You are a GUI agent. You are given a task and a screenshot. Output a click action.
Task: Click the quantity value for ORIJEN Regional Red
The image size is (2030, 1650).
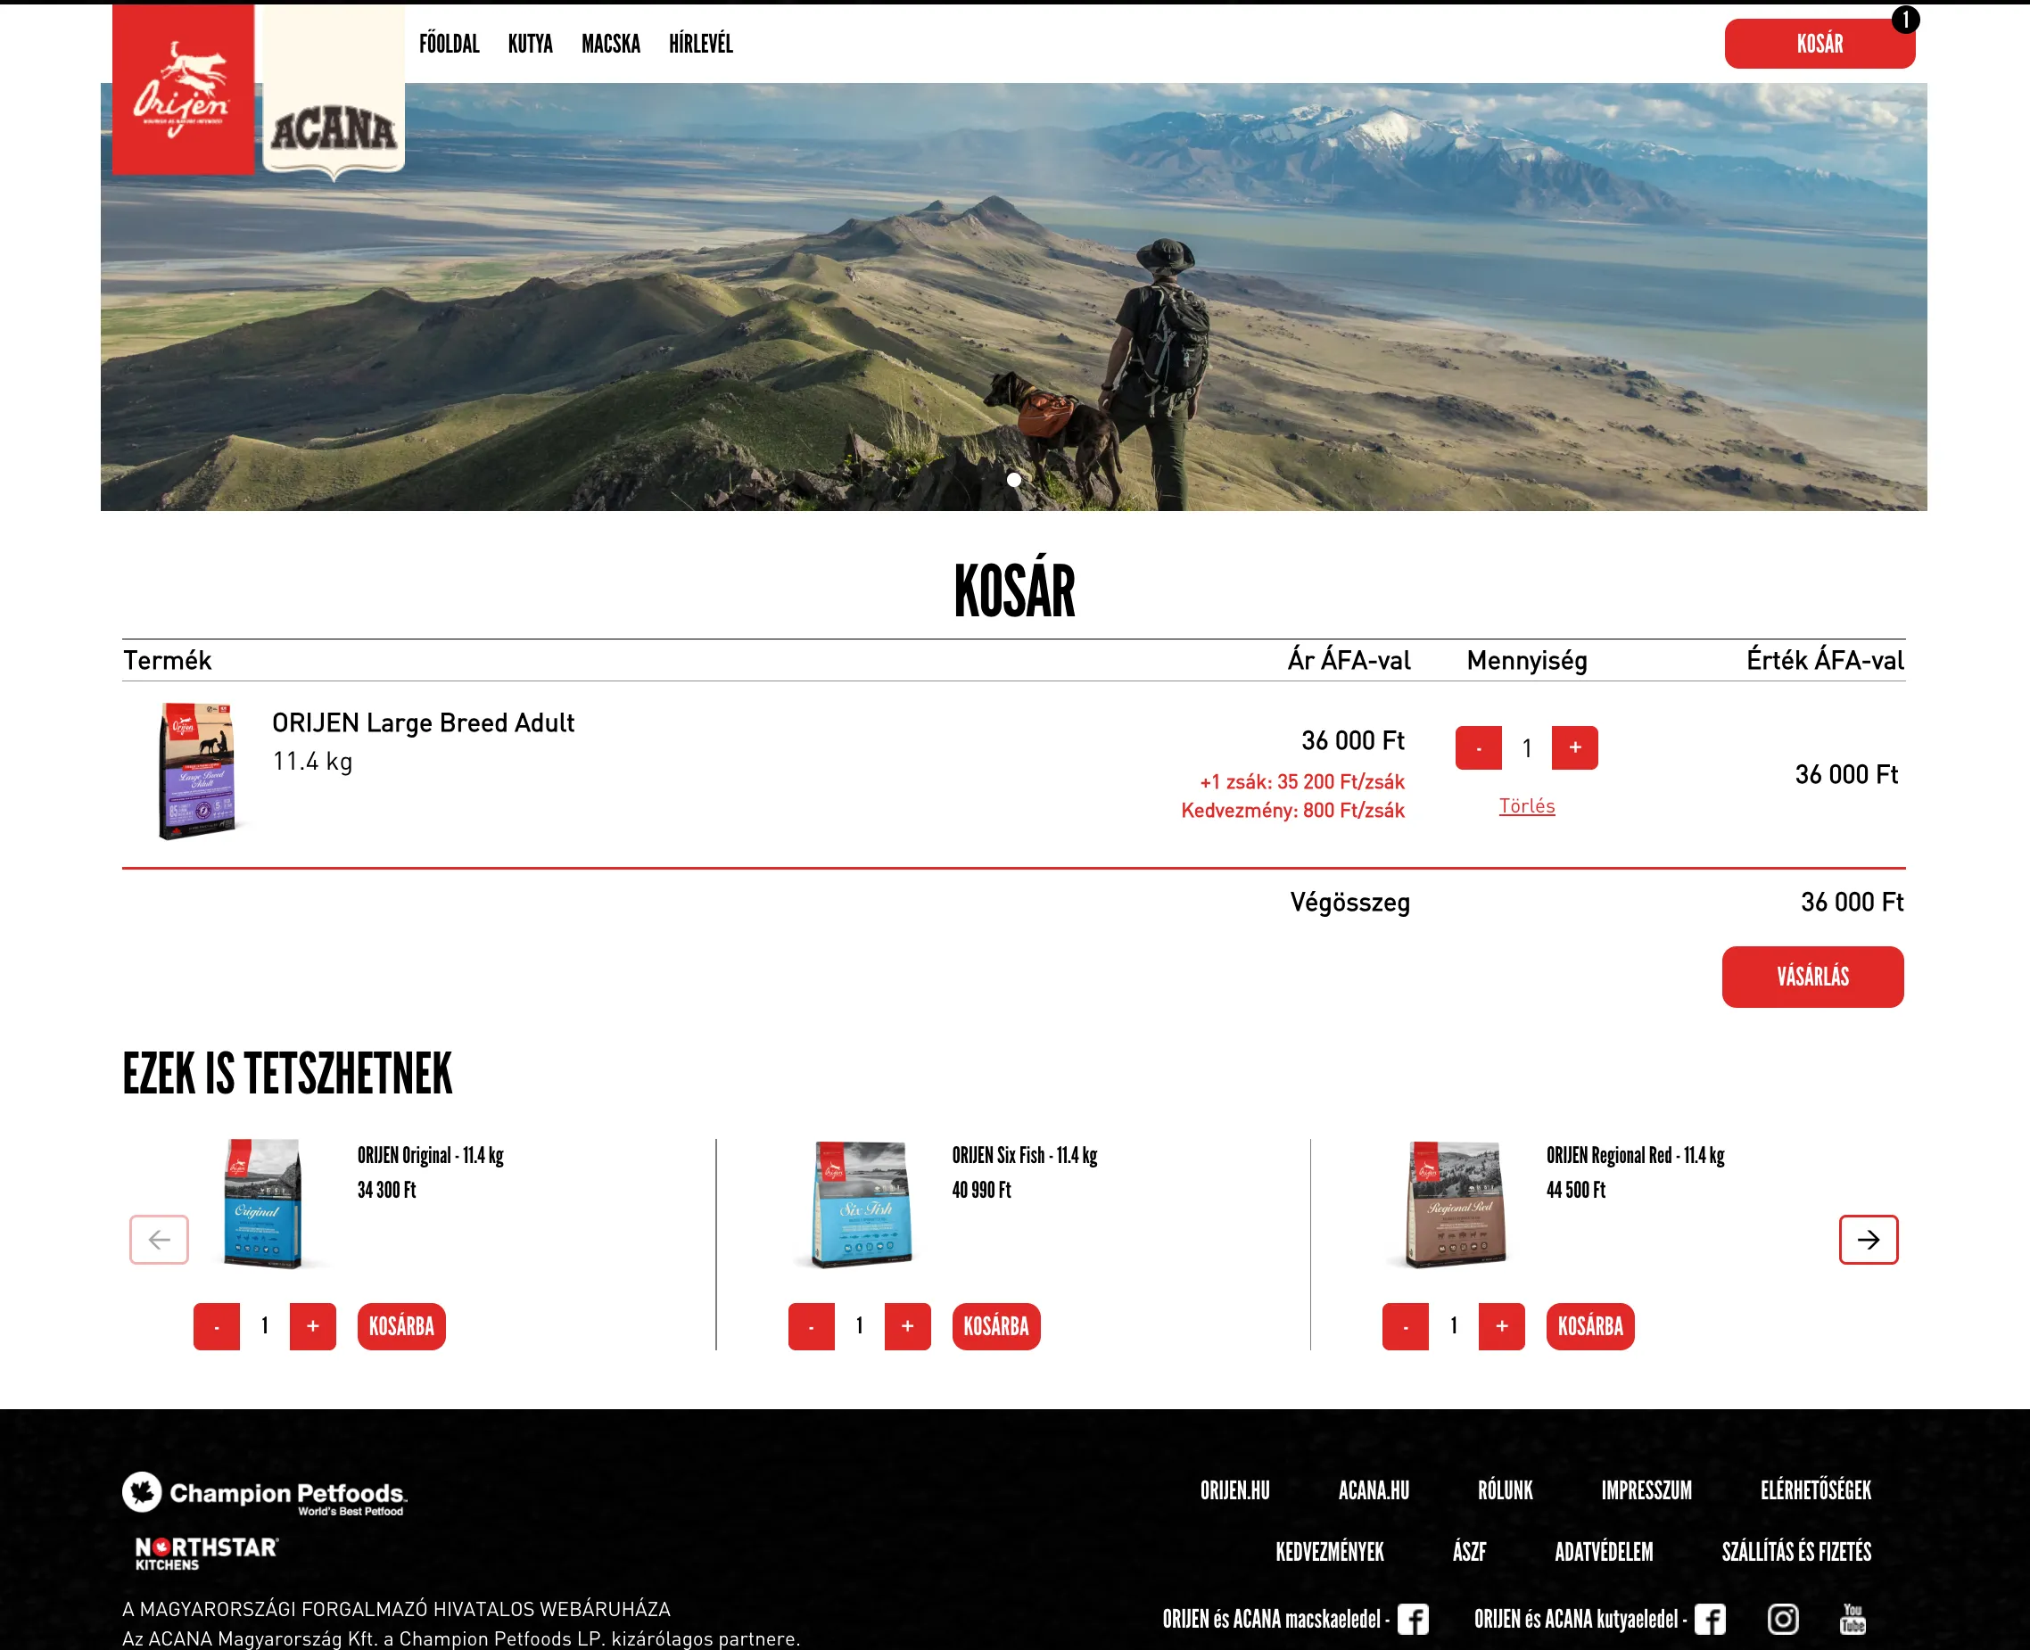(x=1454, y=1326)
